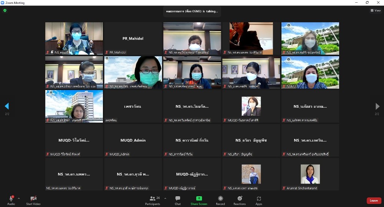Select the MUQD_Admin participant tile
Image resolution: width=384 pixels, height=207 pixels.
coord(133,140)
